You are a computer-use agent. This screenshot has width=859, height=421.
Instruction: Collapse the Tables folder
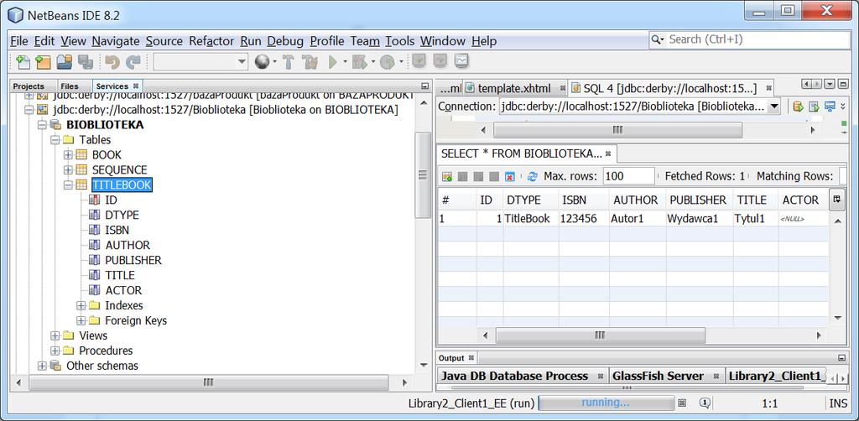55,139
